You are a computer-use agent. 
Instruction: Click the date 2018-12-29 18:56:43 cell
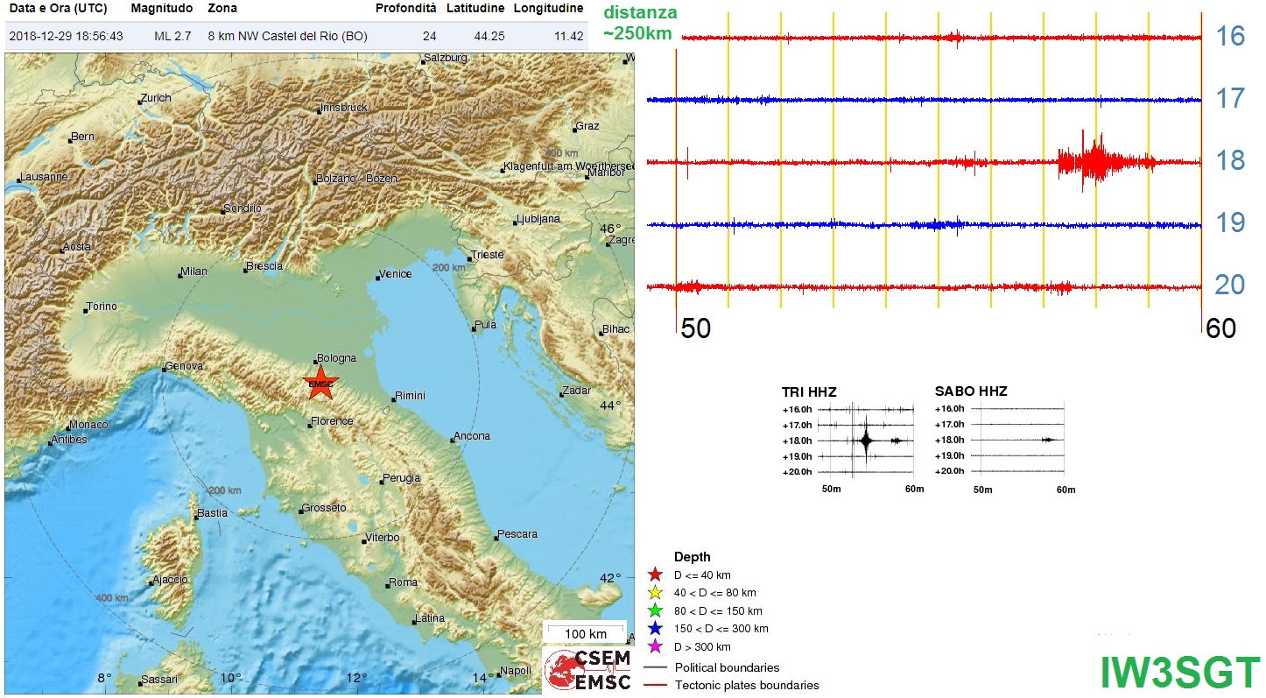click(66, 36)
